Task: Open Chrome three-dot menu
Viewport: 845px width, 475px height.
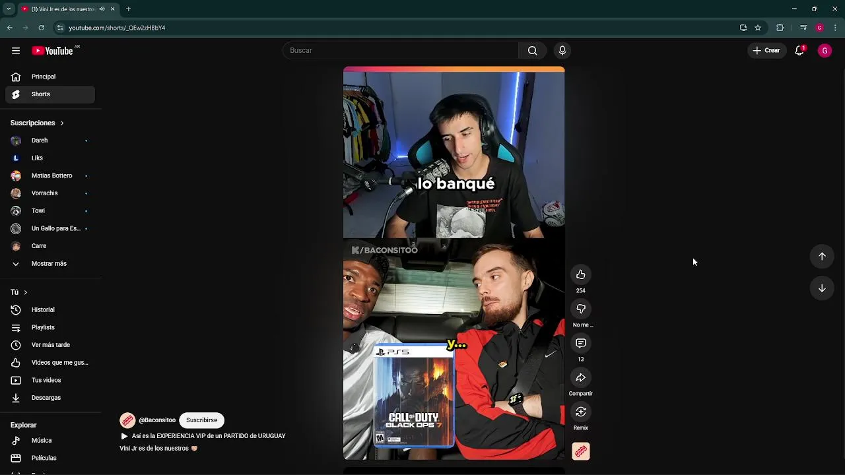Action: point(836,28)
